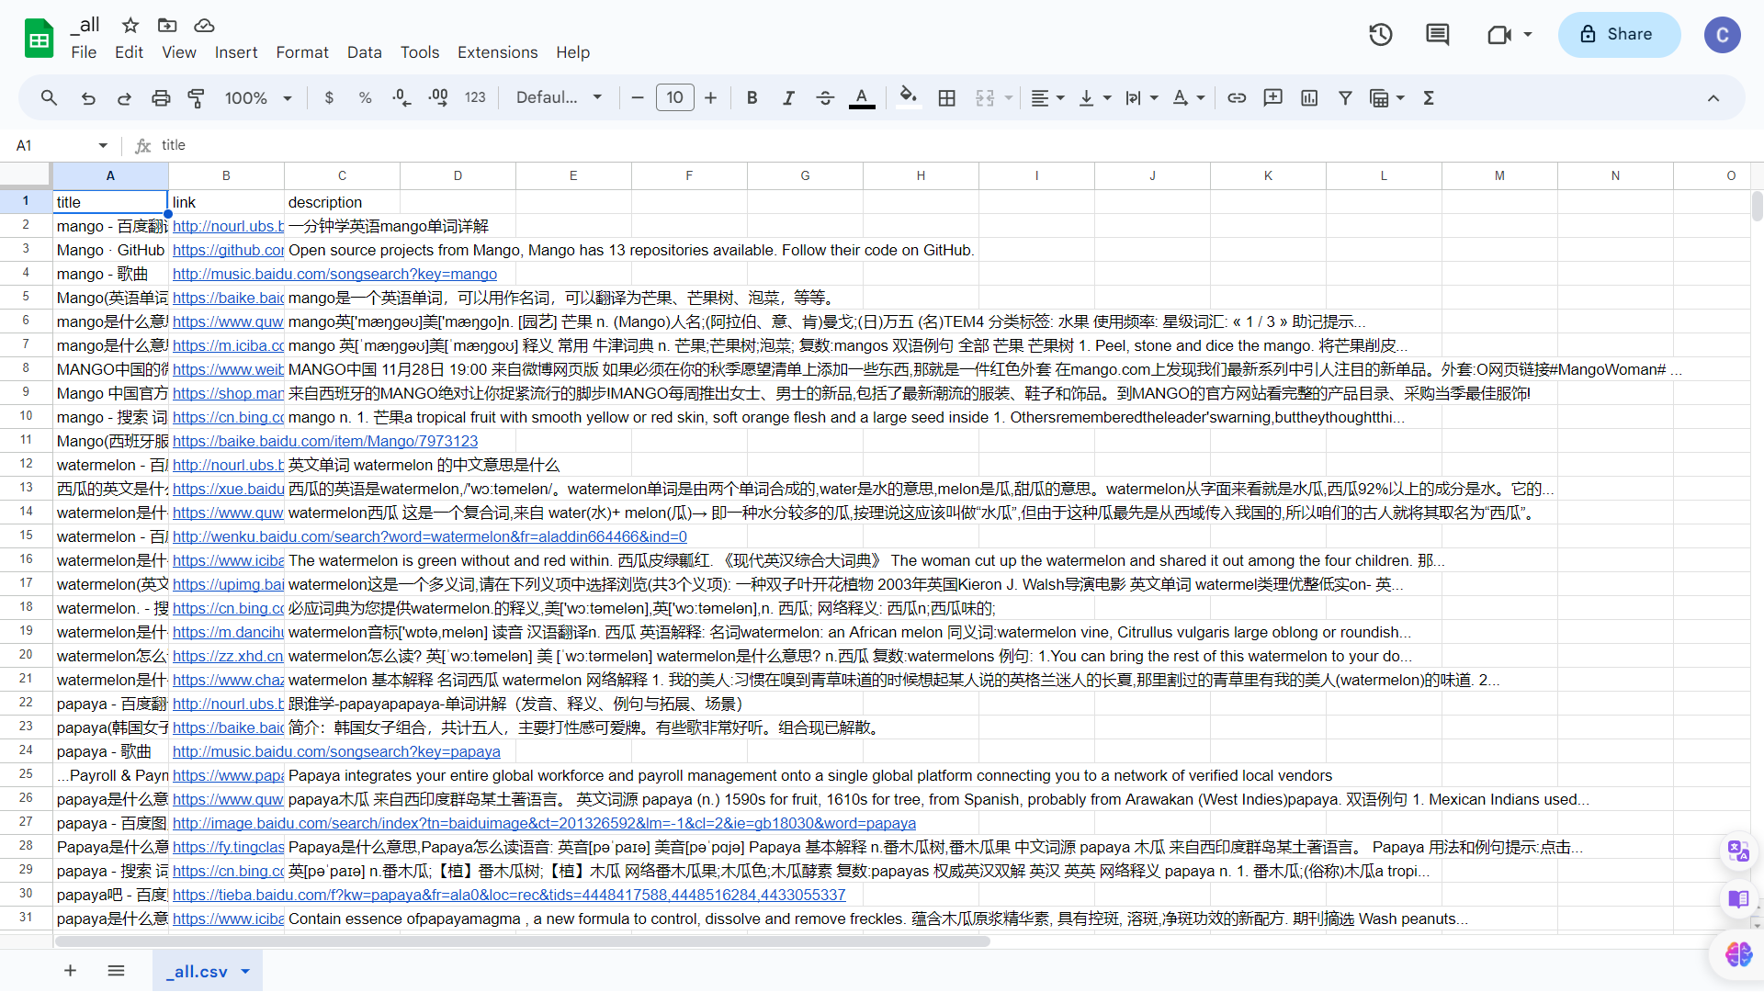This screenshot has height=992, width=1764.
Task: Open the Extensions menu
Action: (497, 52)
